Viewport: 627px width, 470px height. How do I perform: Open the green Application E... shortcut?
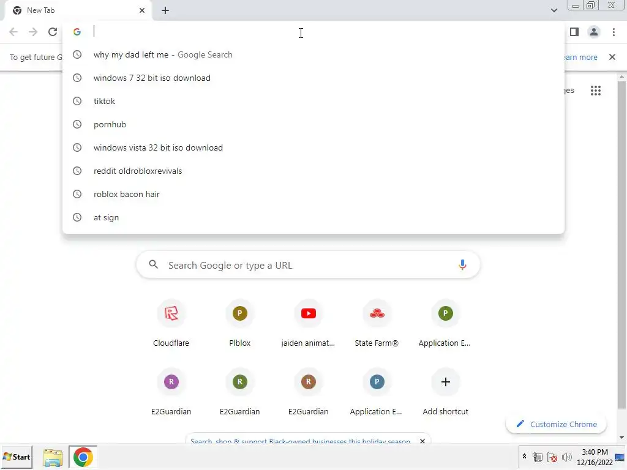(445, 324)
